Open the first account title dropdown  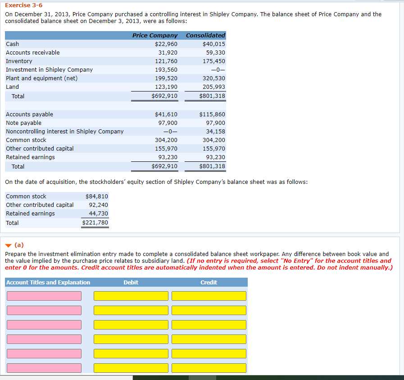(44, 296)
